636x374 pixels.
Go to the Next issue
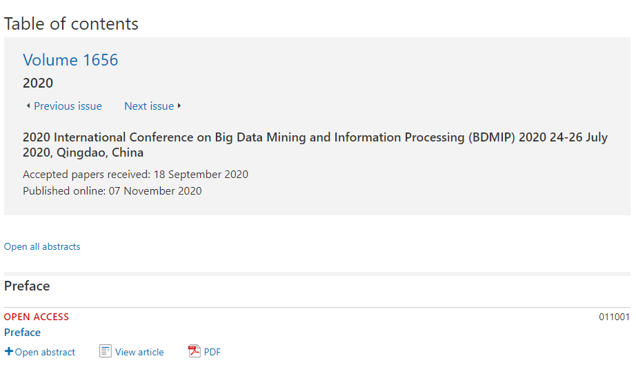click(149, 106)
